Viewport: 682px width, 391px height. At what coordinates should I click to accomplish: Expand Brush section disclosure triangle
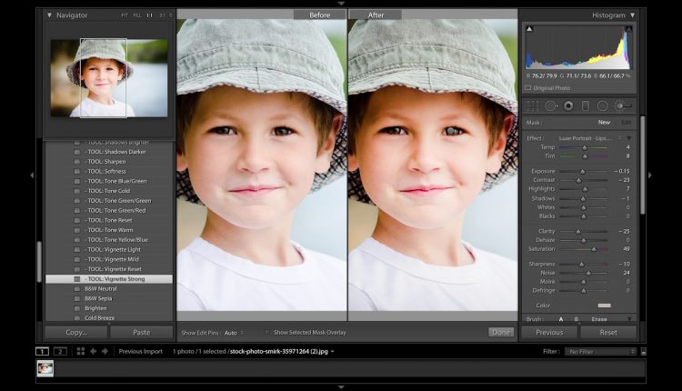coord(629,319)
